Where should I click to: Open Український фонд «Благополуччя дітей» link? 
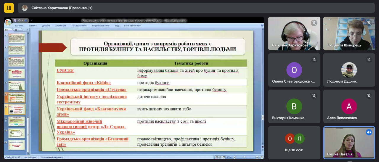[91, 111]
